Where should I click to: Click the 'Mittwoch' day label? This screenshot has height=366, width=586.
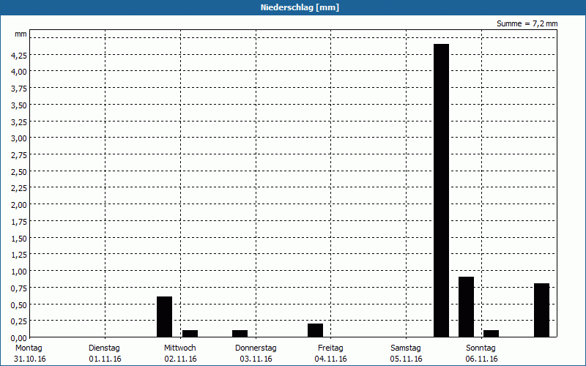[x=179, y=348]
